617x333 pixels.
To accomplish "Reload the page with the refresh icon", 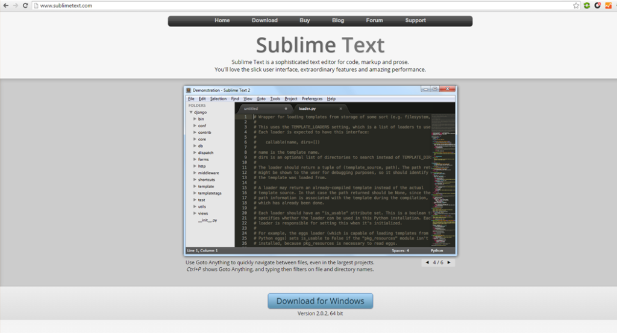I will pos(25,5).
